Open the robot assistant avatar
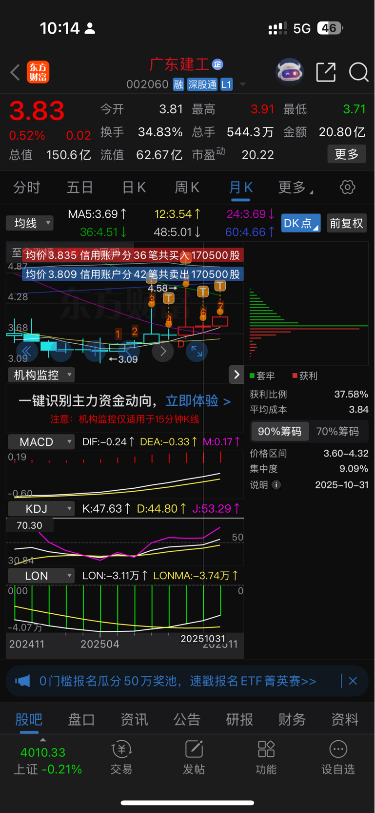 pos(290,72)
